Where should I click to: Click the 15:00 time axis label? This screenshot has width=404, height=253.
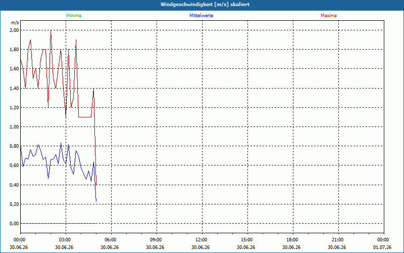[x=246, y=240]
